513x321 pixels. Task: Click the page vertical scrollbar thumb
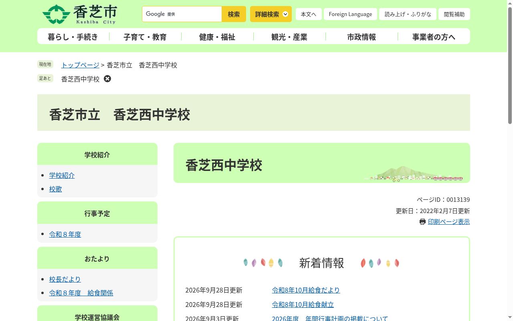(510, 66)
